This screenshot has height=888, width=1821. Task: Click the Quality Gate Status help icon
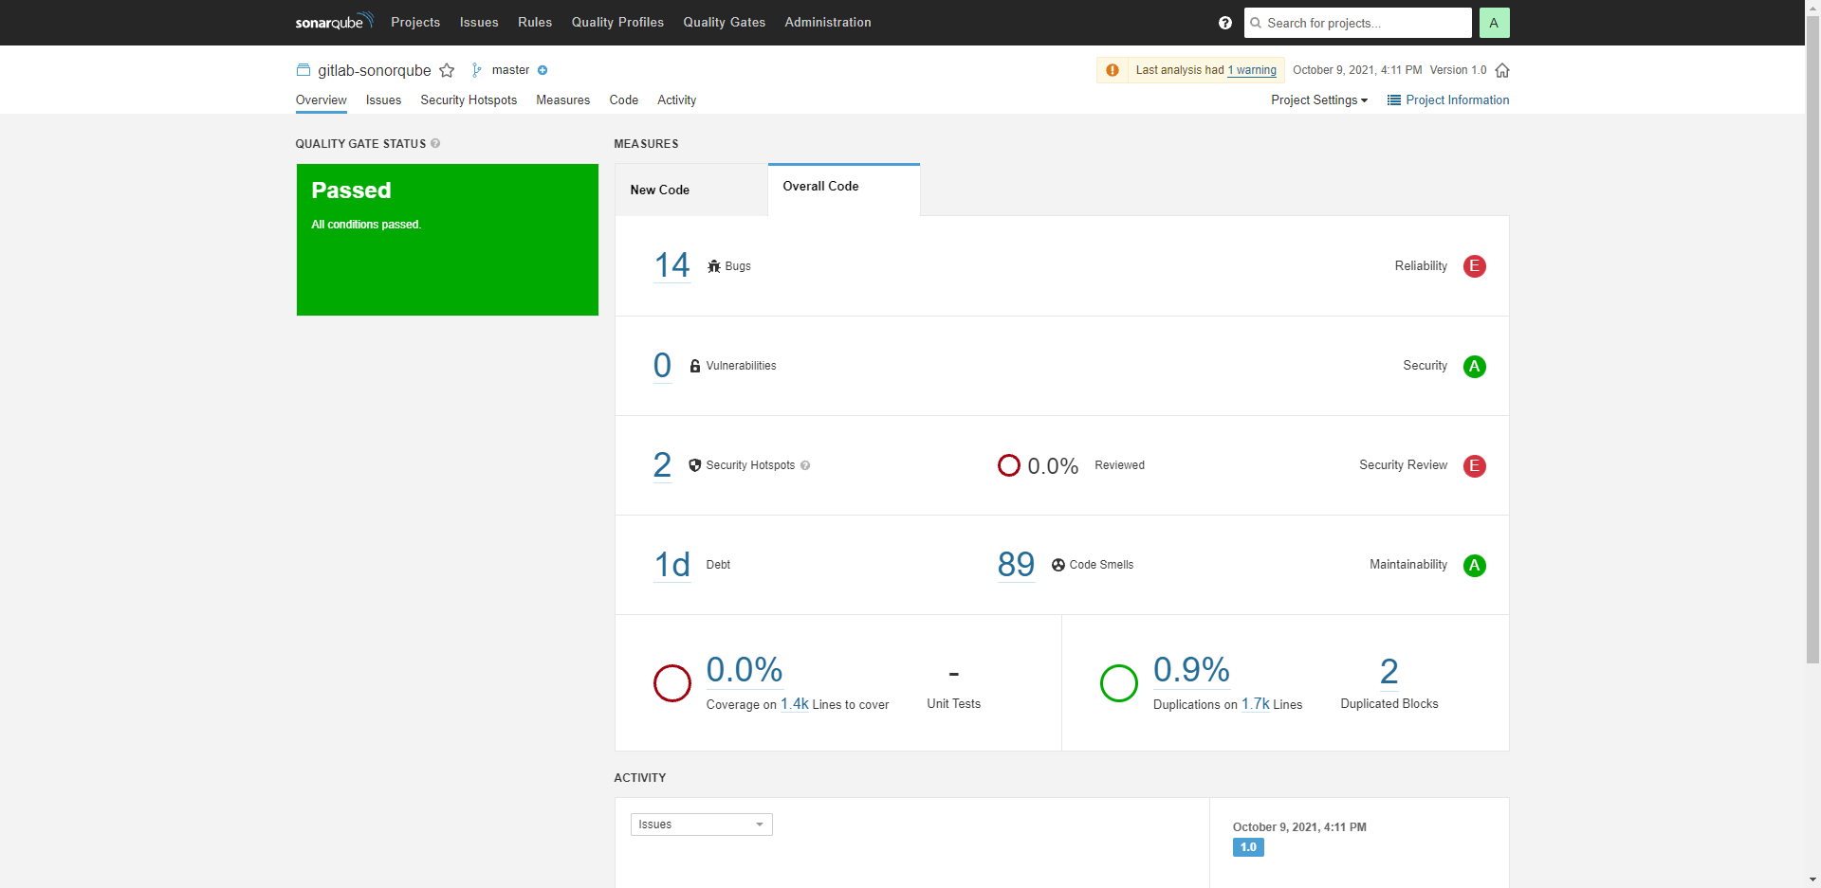[x=435, y=144]
